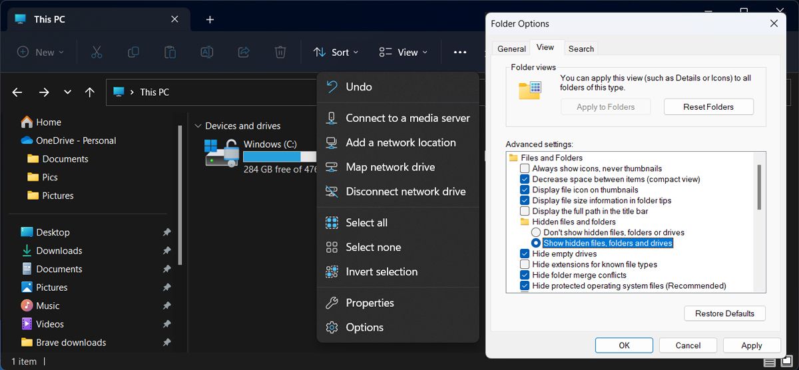The height and width of the screenshot is (370, 799).
Task: Switch to General tab in Folder Options
Action: pos(511,49)
